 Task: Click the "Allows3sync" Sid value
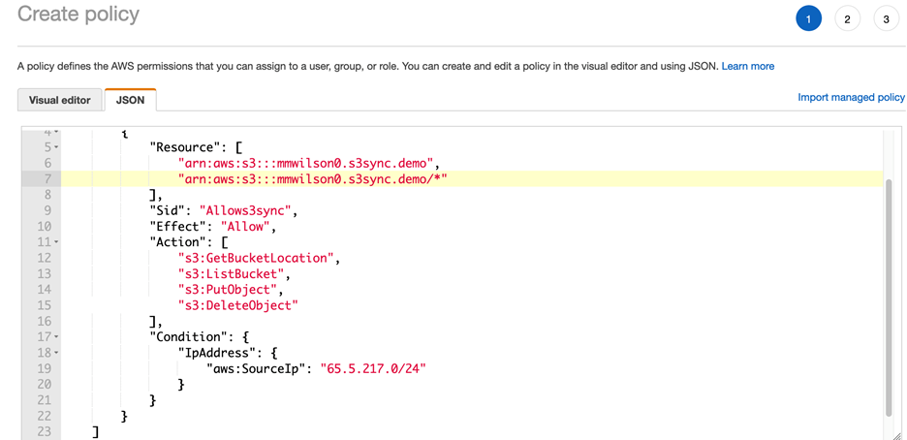(245, 210)
